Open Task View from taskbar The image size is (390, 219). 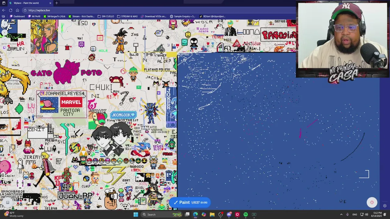pyautogui.click(x=187, y=214)
